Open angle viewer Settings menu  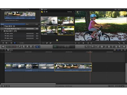click(70, 12)
